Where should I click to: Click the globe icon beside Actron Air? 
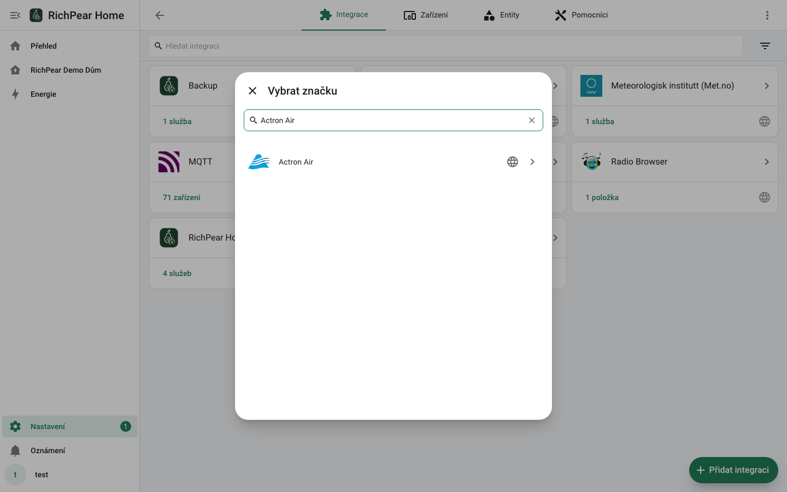click(513, 162)
